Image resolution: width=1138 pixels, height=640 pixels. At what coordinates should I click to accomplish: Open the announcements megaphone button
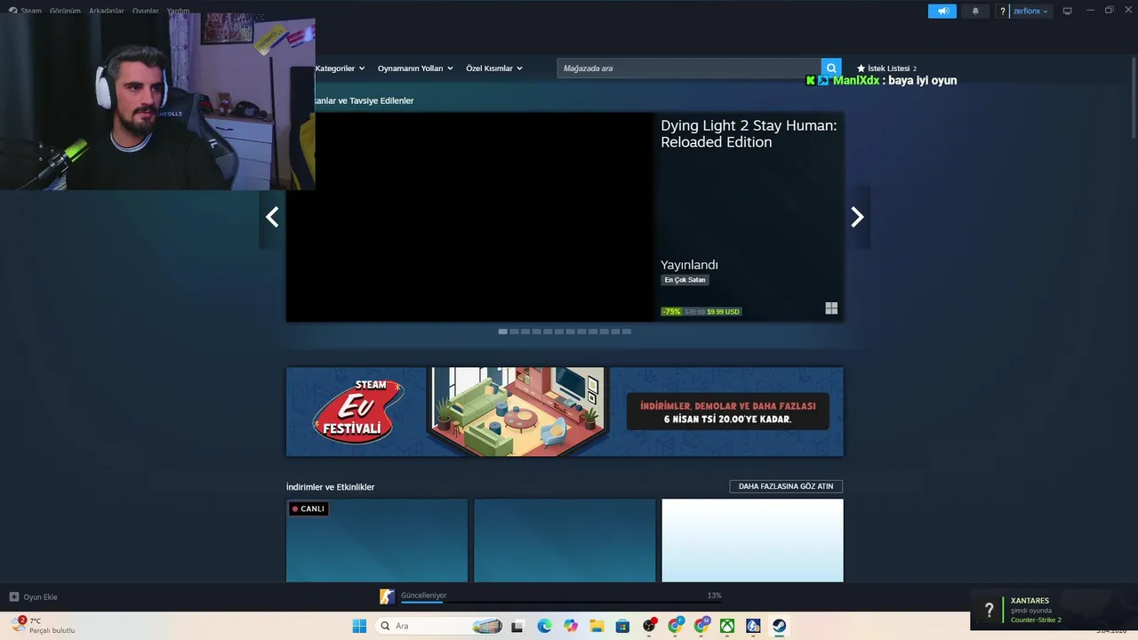tap(942, 11)
